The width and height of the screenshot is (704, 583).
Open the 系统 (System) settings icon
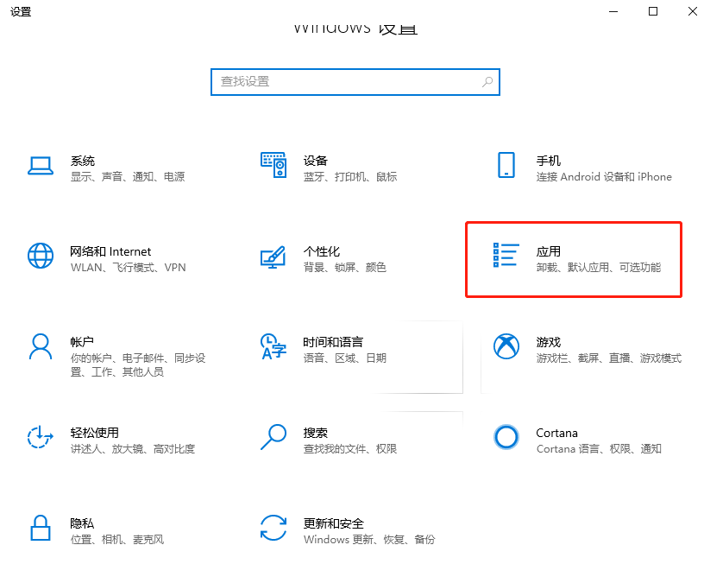[x=41, y=165]
